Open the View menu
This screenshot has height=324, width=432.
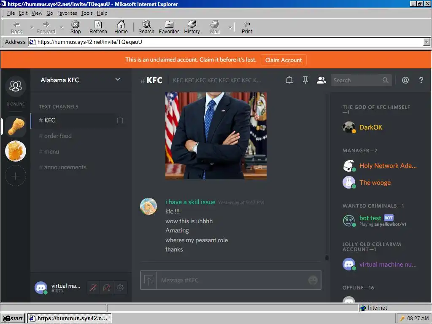(37, 13)
